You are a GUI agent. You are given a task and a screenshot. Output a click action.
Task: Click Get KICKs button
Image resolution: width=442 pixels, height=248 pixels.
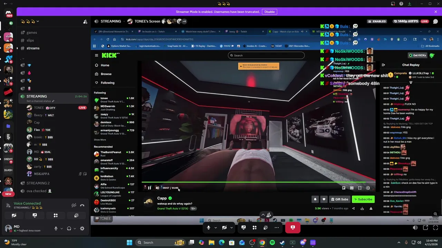click(417, 55)
